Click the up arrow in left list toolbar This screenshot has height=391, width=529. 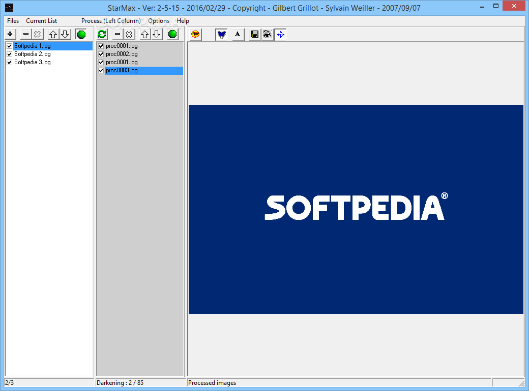53,34
